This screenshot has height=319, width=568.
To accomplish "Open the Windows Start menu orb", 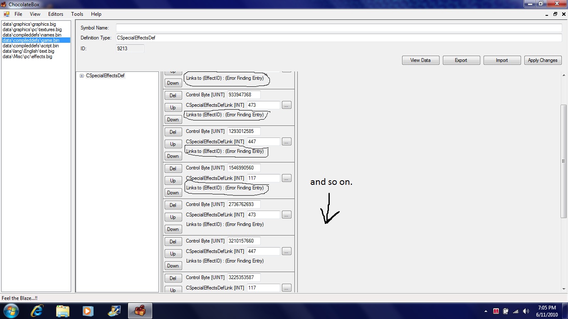I will (11, 311).
